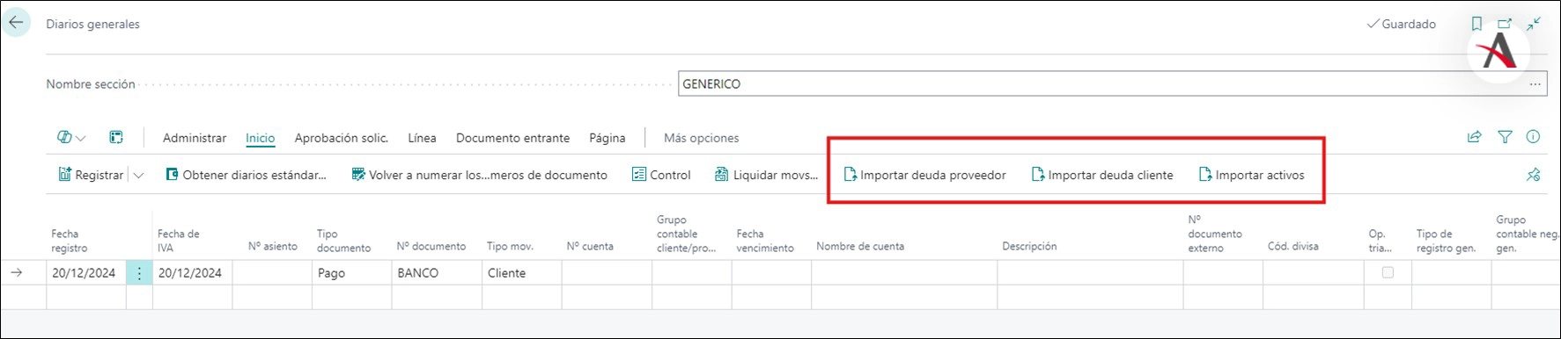
Task: Open page in new window icon
Action: pos(1505,25)
